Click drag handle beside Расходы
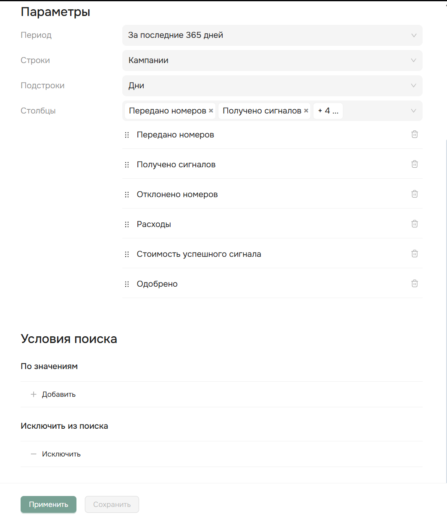The height and width of the screenshot is (525, 447). click(x=127, y=224)
